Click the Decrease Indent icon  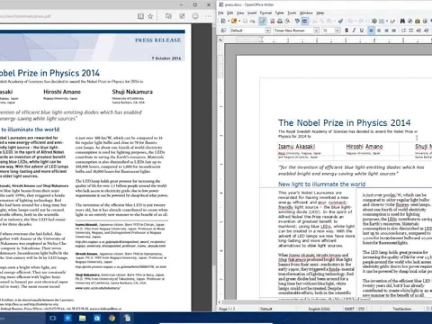click(419, 30)
